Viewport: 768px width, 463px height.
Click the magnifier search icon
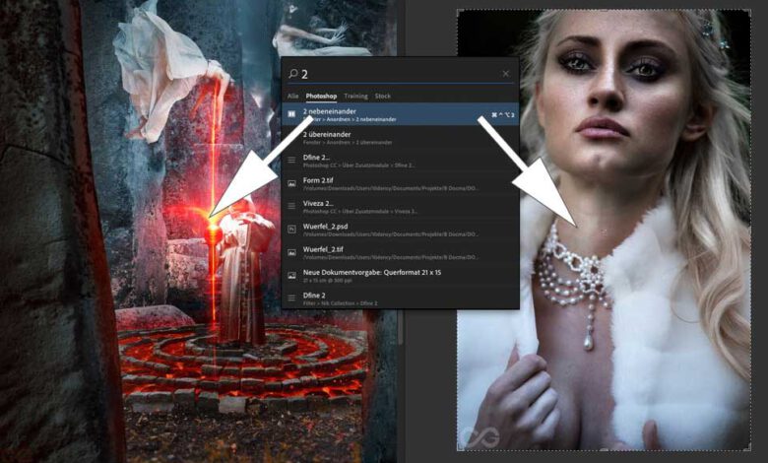point(292,74)
